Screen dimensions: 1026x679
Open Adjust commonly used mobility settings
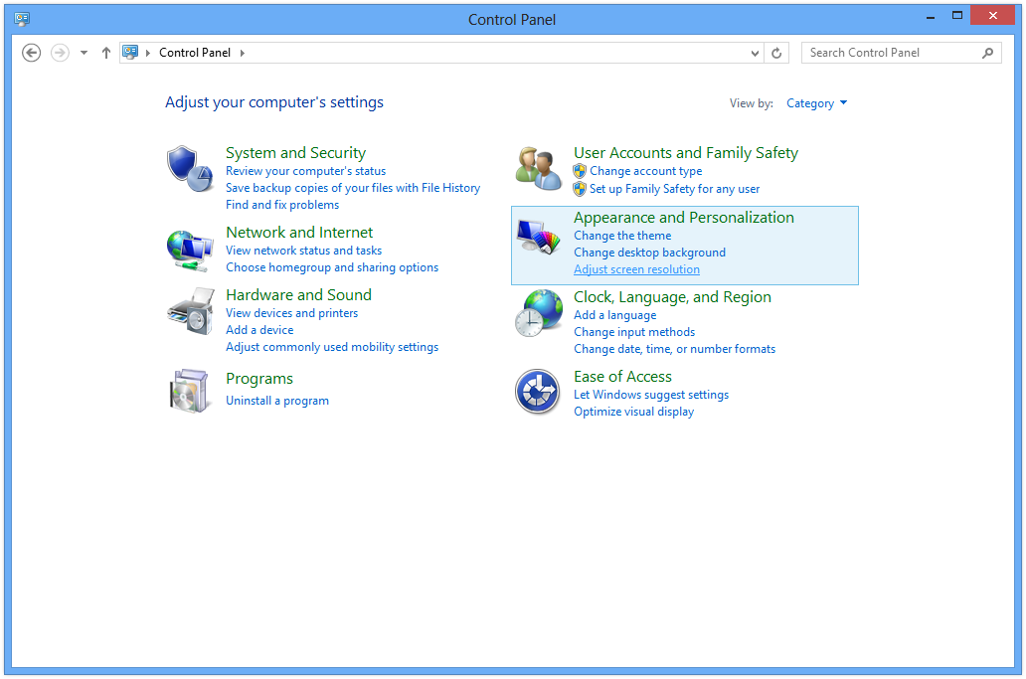tap(332, 347)
